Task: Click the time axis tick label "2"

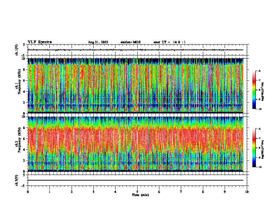Action: coord(72,192)
